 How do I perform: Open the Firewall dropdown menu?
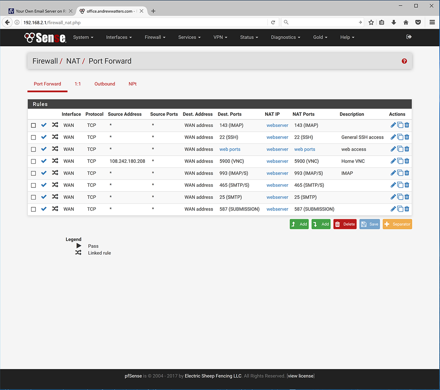click(155, 37)
